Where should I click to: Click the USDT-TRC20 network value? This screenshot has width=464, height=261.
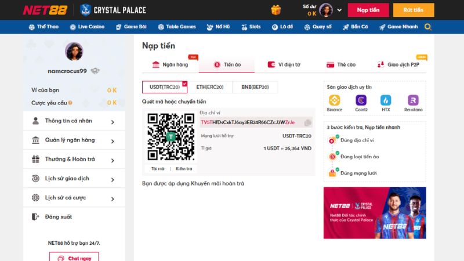click(x=297, y=136)
